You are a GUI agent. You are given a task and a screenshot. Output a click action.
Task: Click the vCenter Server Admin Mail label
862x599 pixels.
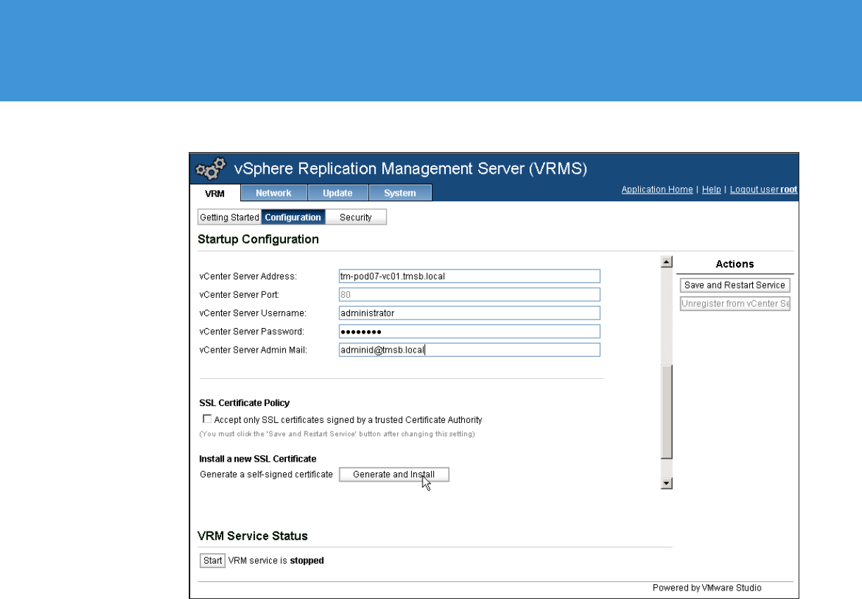[x=254, y=350]
